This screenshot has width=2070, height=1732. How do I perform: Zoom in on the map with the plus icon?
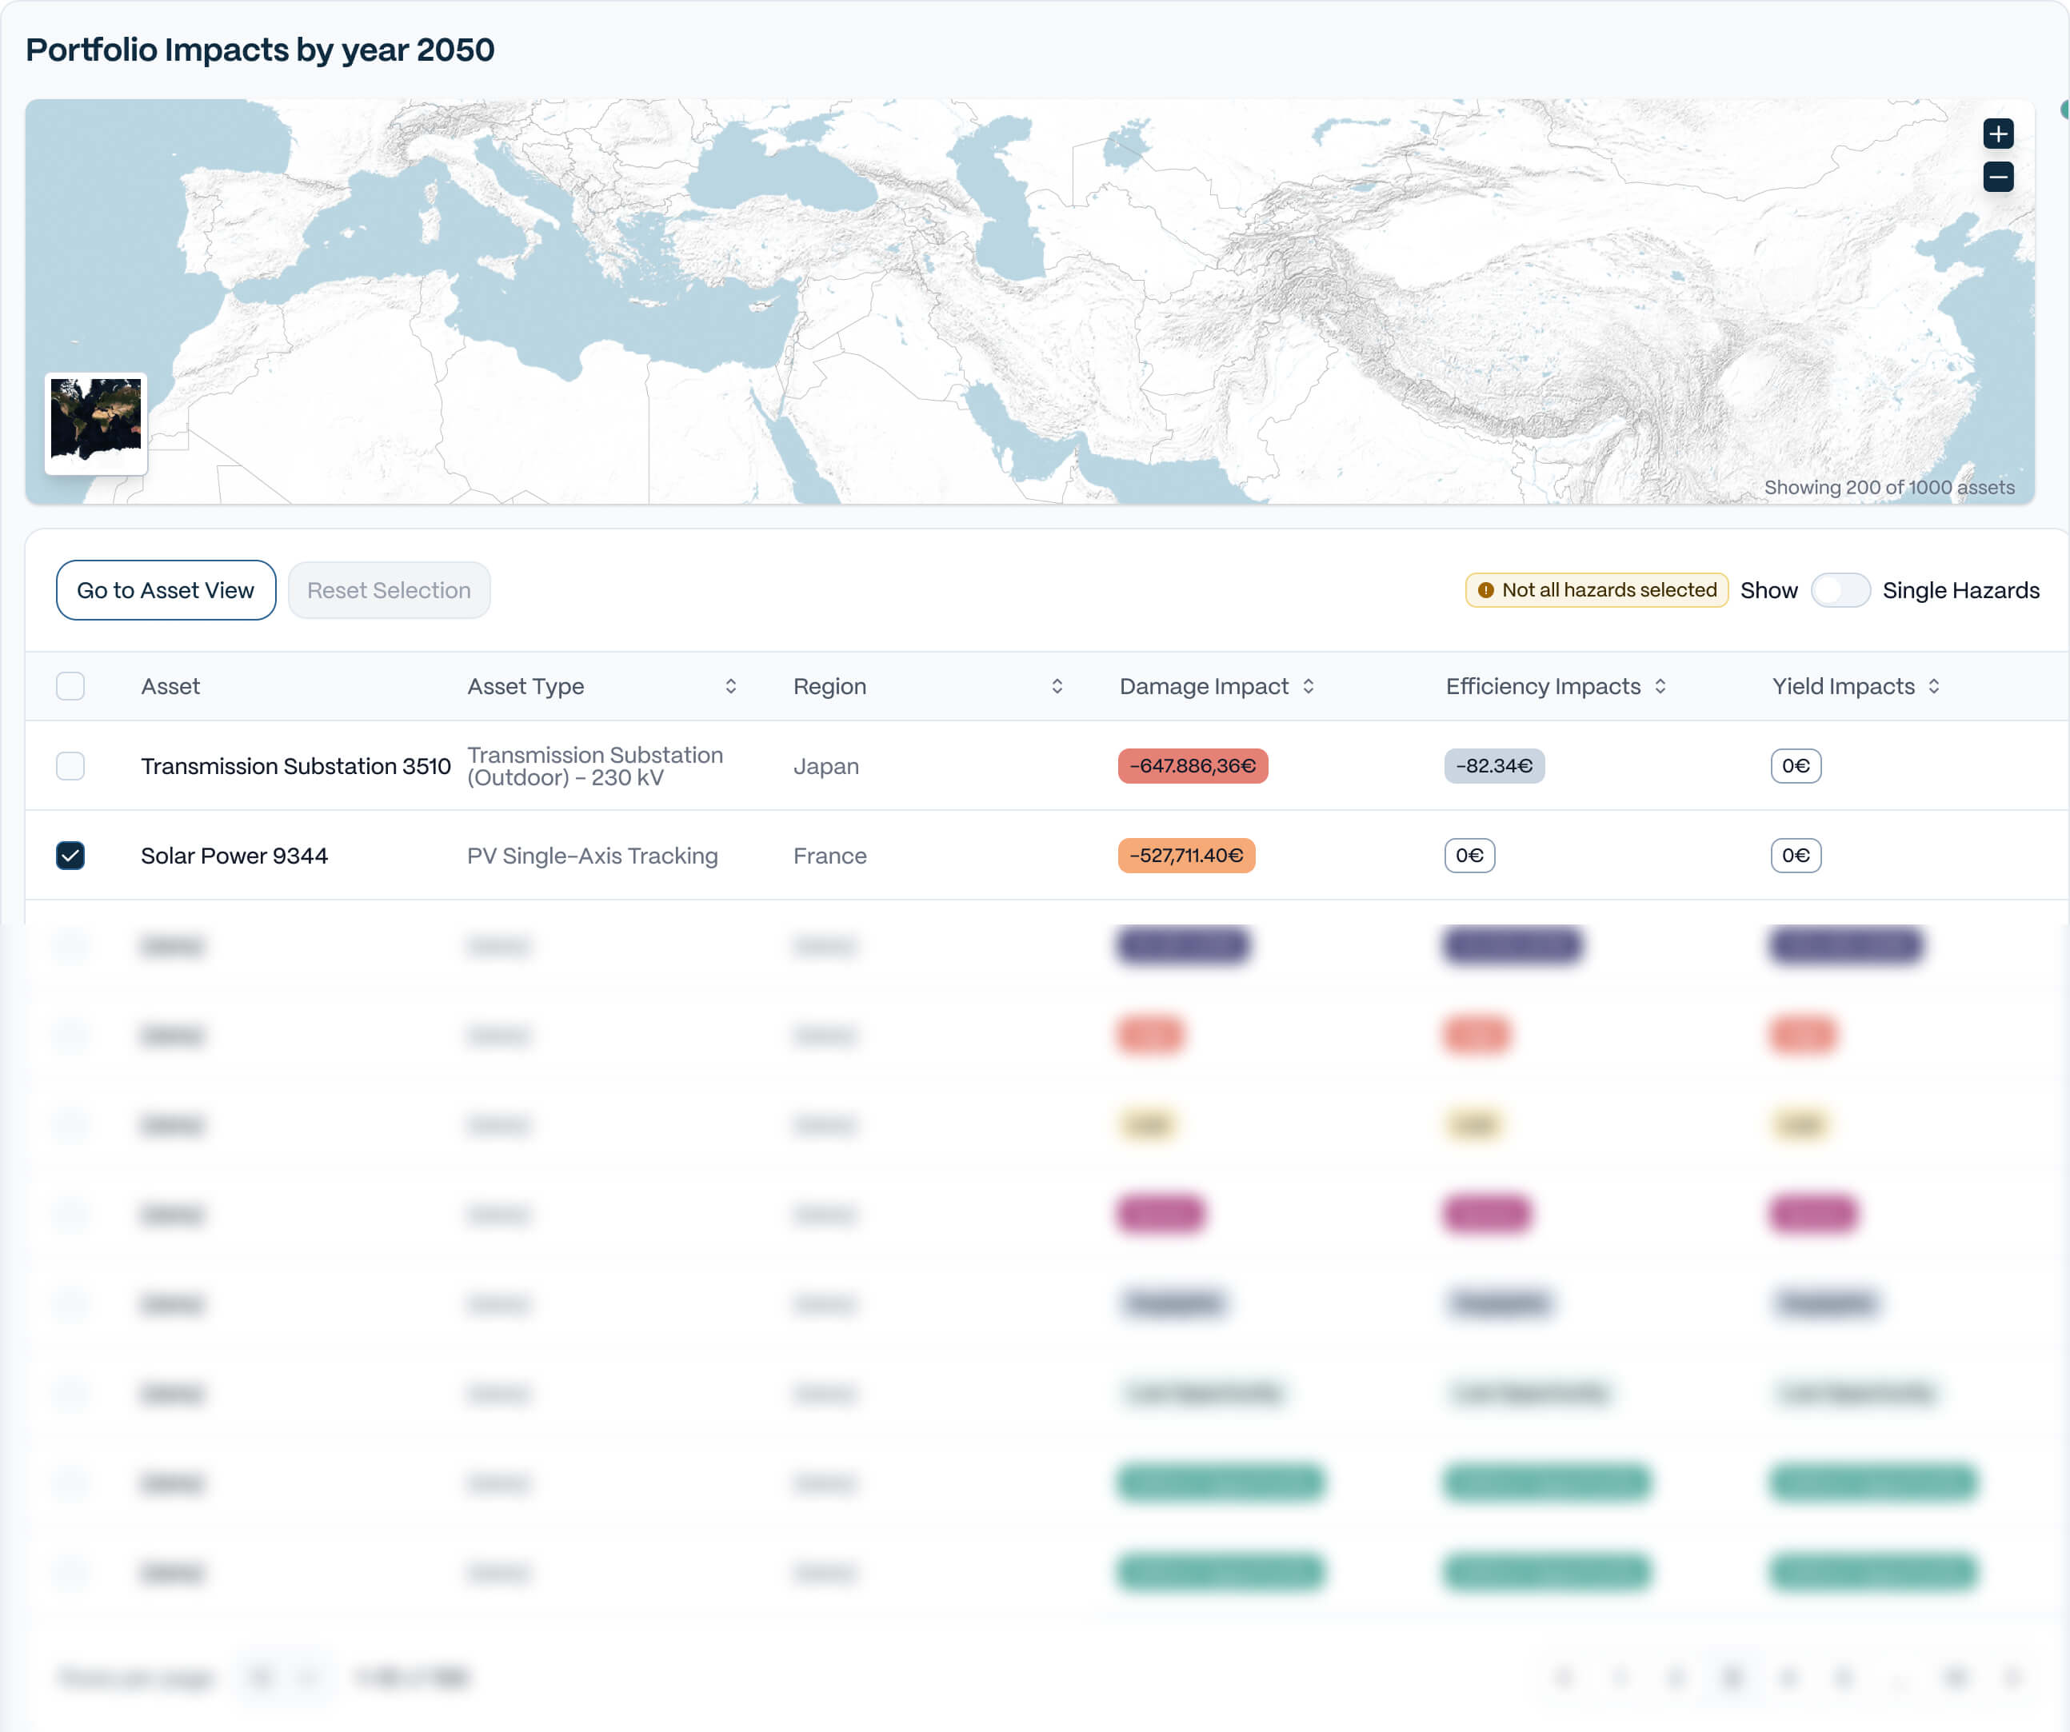click(1999, 134)
